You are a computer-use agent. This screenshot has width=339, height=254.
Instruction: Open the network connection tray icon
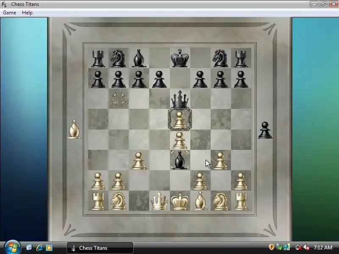point(299,247)
